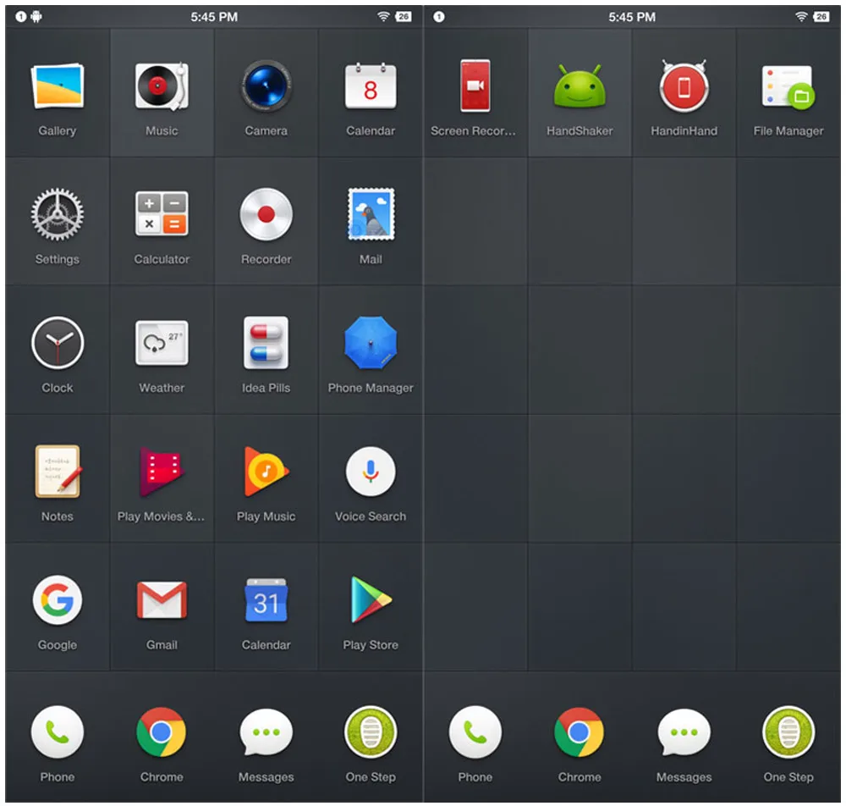Open the Idea Pills app
This screenshot has width=846, height=806.
[x=266, y=343]
